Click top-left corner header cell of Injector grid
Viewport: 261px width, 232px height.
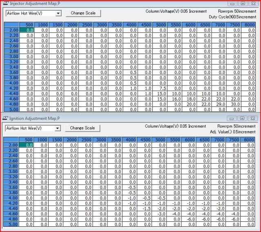point(11,25)
